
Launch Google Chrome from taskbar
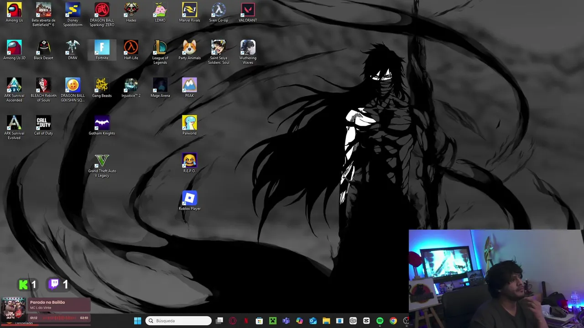coord(393,321)
